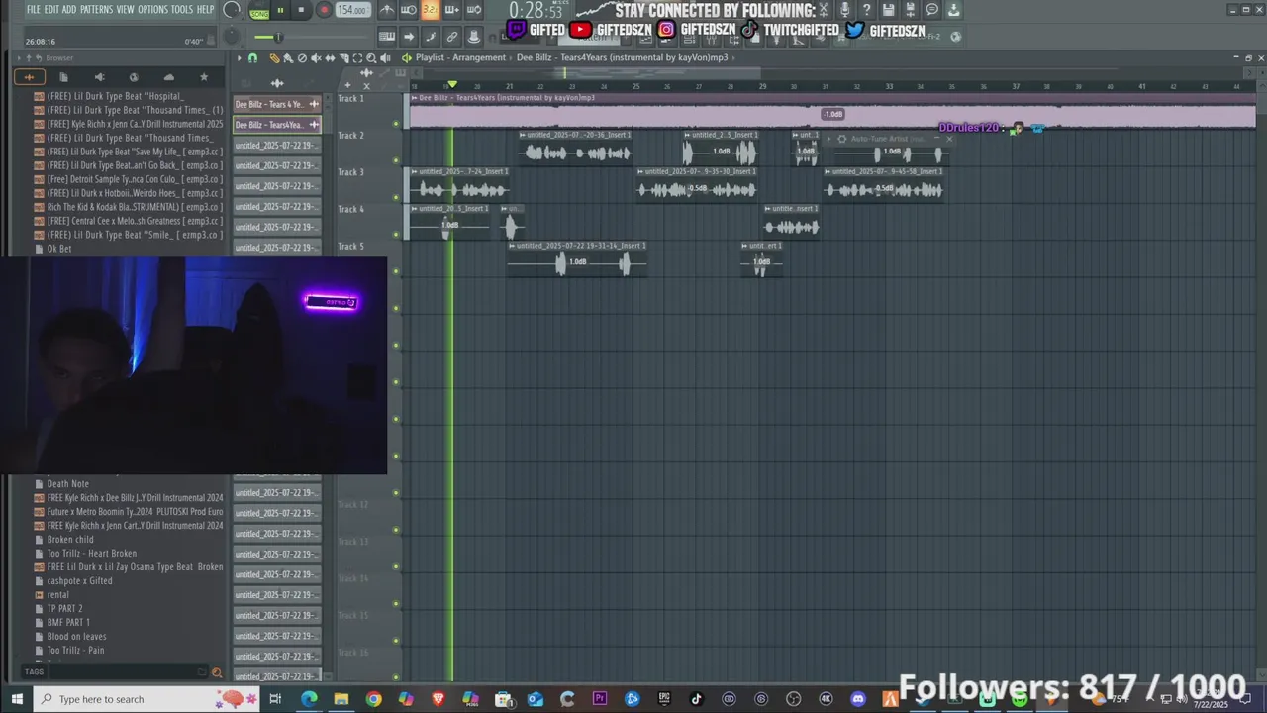Toggle the playlist magnet snap icon
This screenshot has height=713, width=1267.
coord(252,58)
